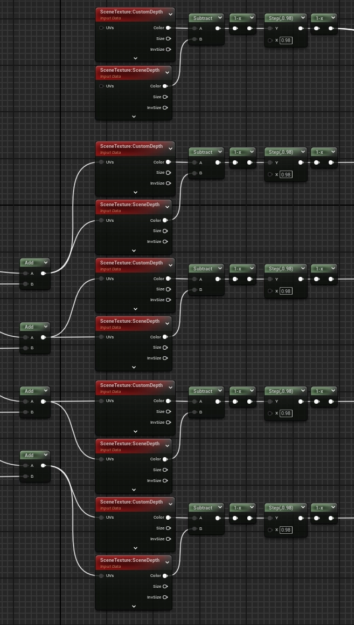Click B input pin on topmost Subtract node

194,39
